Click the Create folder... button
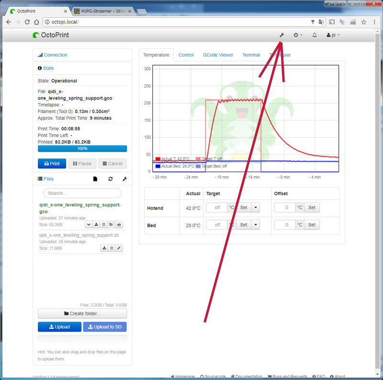The height and width of the screenshot is (380, 383). [82, 313]
